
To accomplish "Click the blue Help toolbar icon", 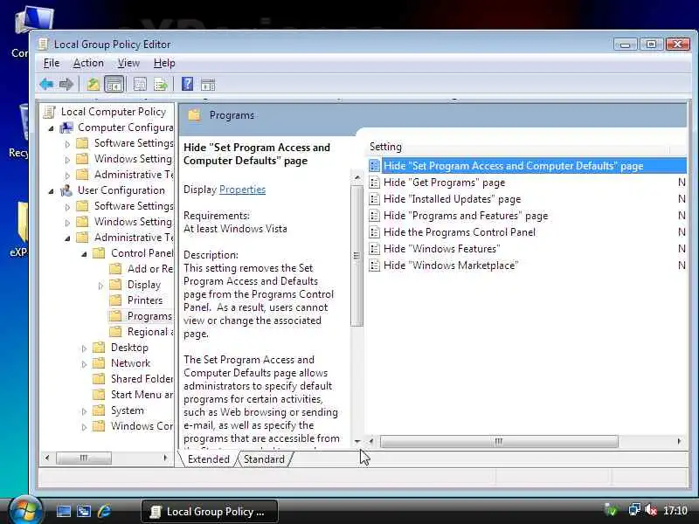I will (187, 84).
